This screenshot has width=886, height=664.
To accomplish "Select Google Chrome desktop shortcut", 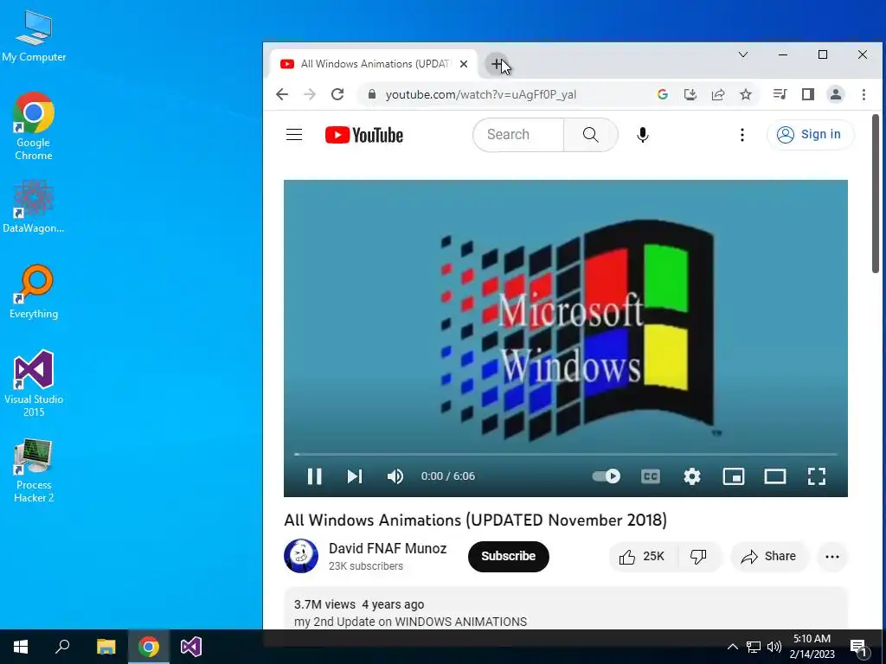I will point(34,126).
